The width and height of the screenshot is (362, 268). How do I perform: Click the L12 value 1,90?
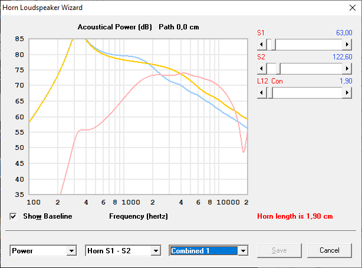(x=346, y=81)
